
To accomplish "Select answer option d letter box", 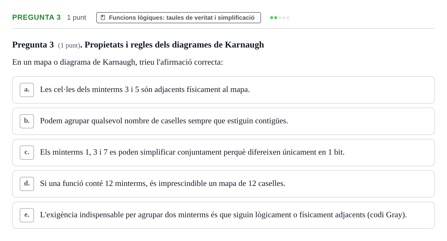I will tap(27, 184).
